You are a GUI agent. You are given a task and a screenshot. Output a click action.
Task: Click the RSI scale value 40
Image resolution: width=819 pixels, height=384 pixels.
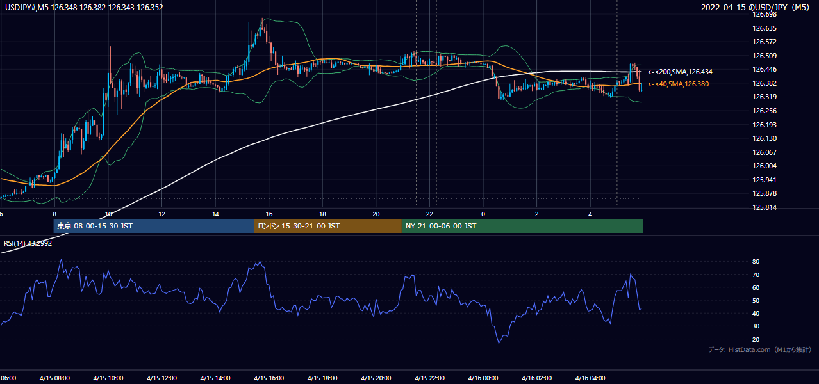[x=756, y=313]
